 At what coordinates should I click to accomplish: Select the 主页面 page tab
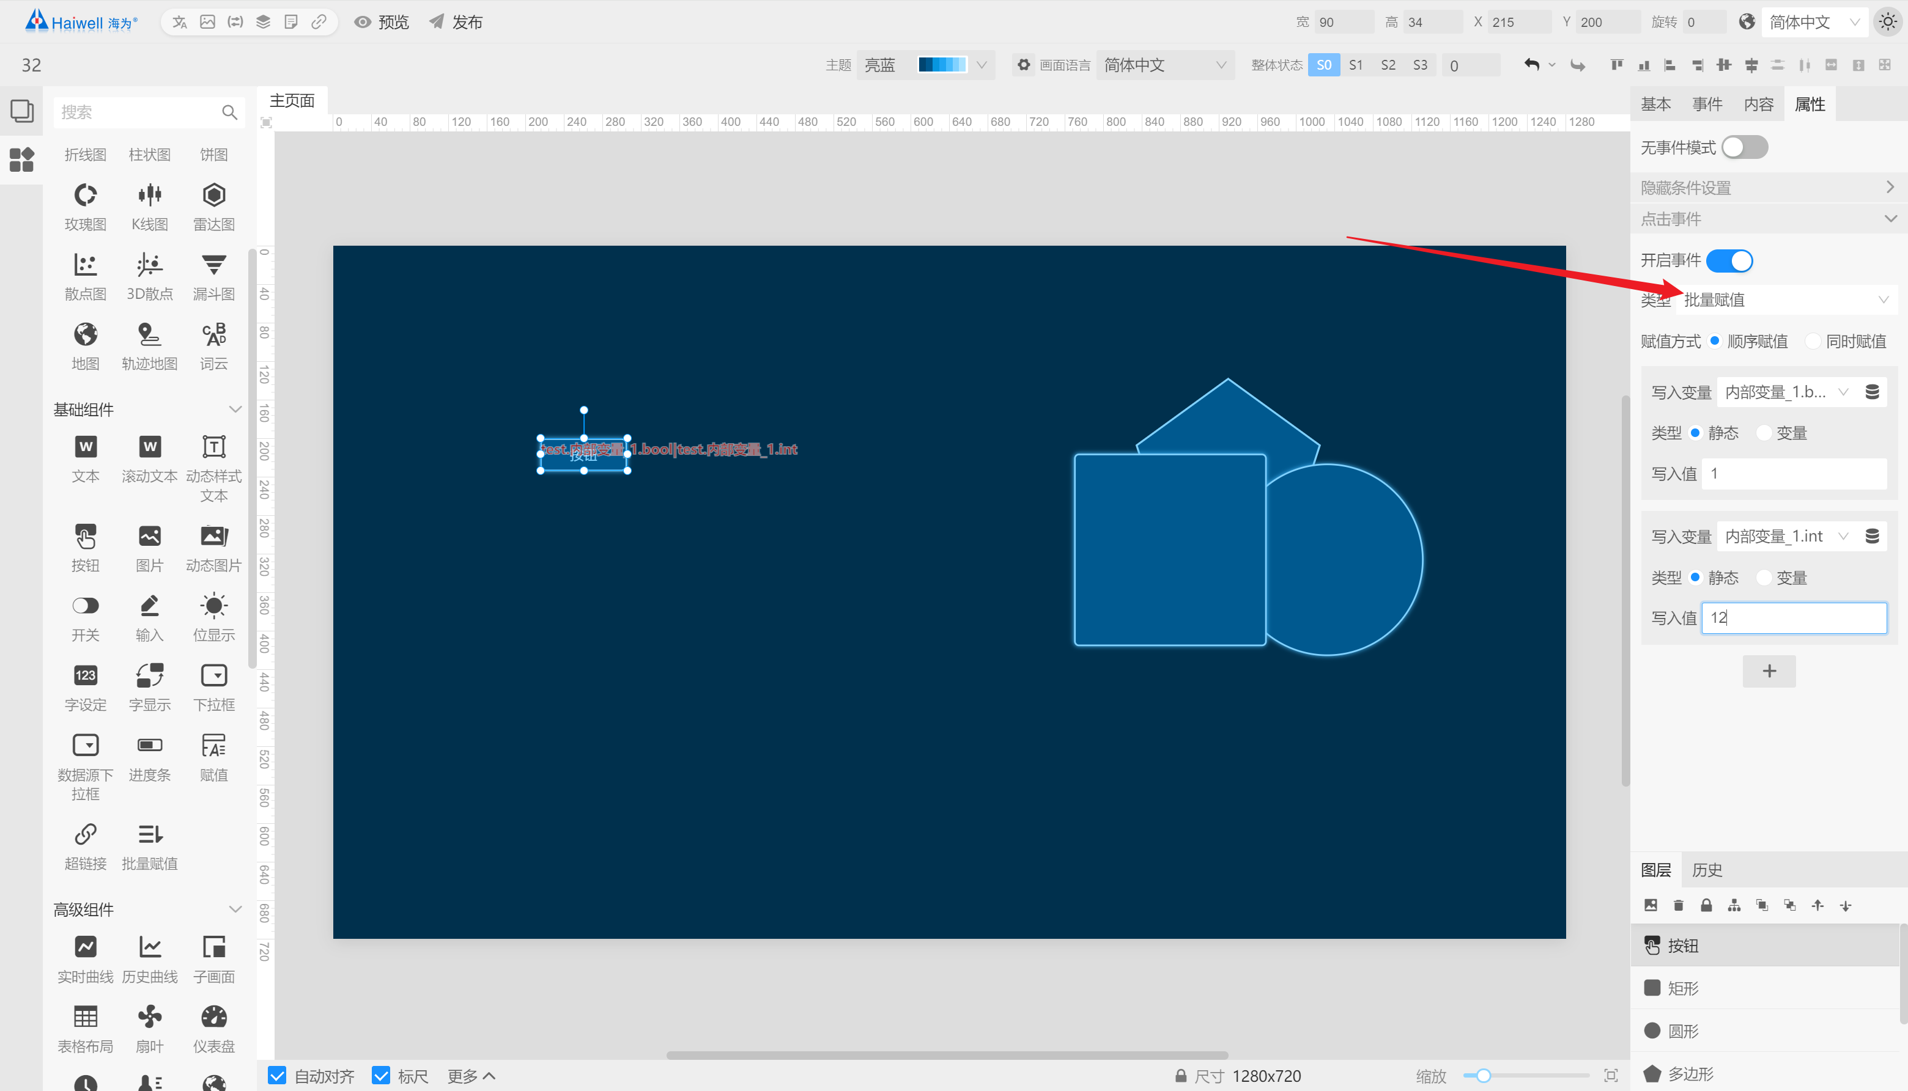(x=292, y=101)
